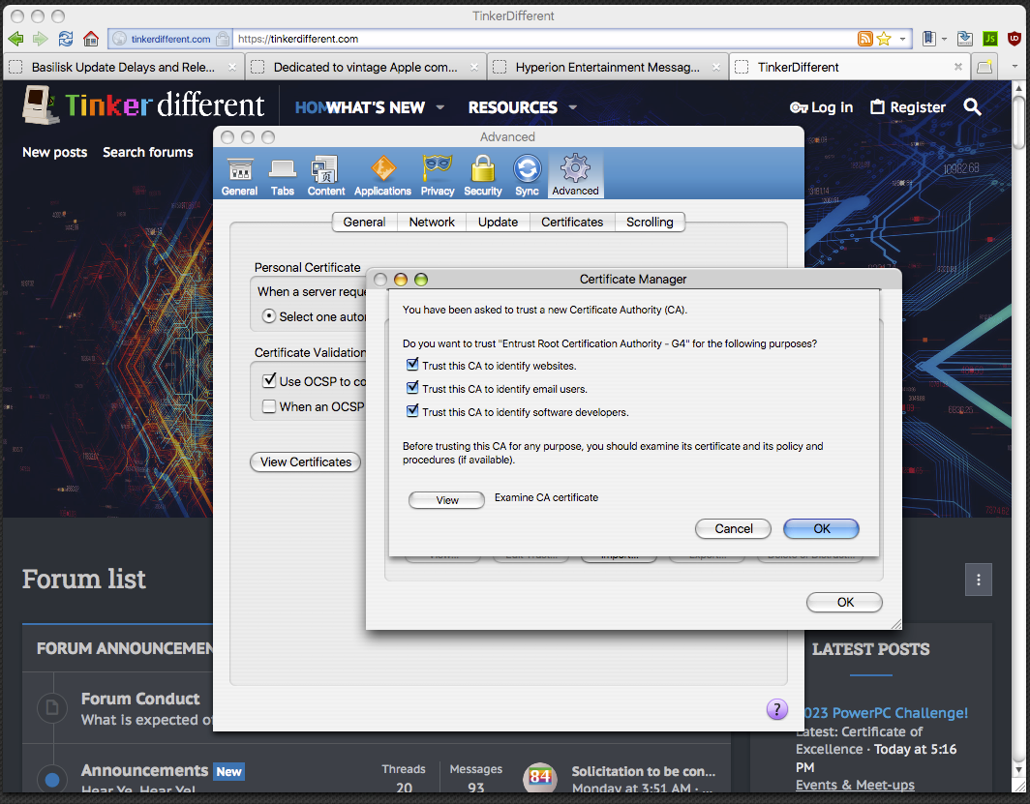1030x804 pixels.
Task: Open the Security preferences padlock icon
Action: coord(483,175)
